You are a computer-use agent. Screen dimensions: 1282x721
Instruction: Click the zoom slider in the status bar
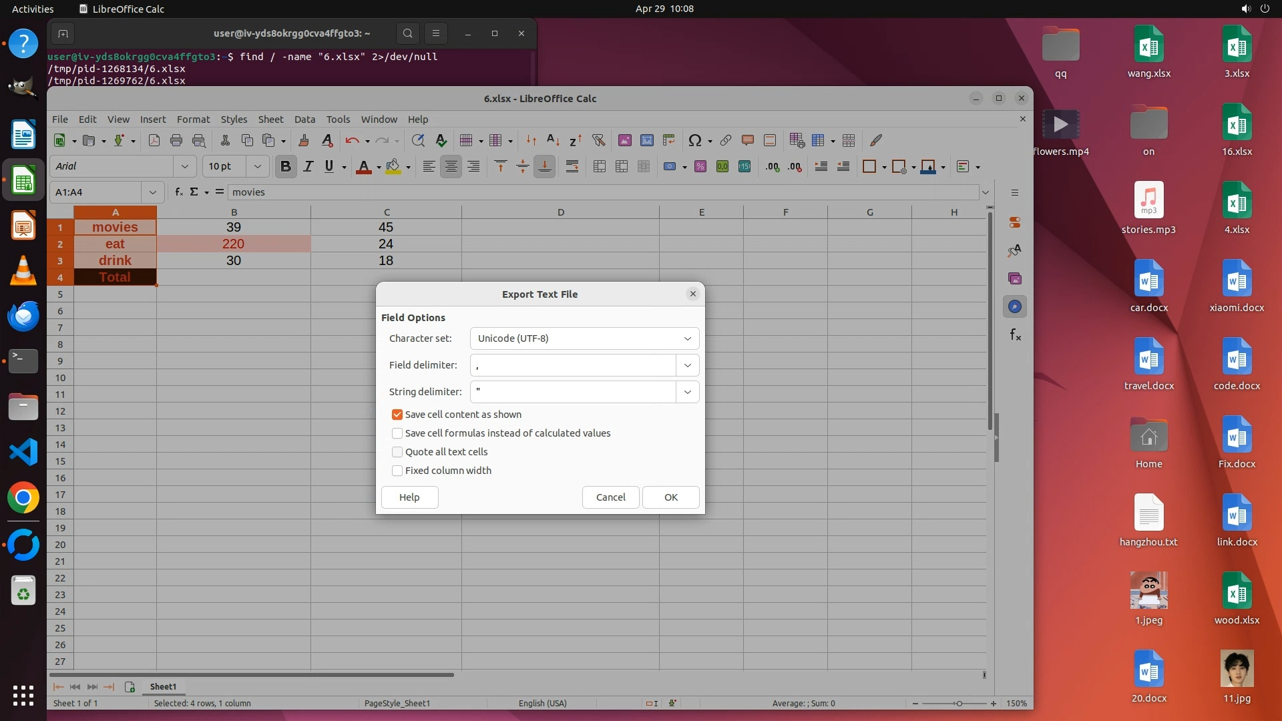click(958, 704)
